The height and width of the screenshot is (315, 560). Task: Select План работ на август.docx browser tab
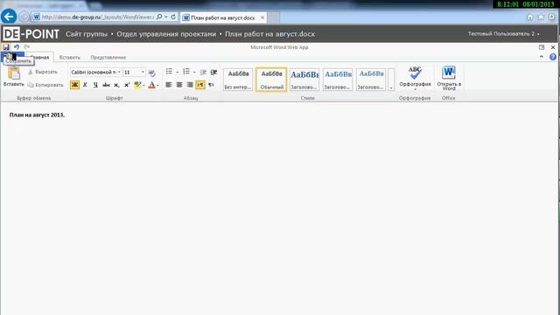pyautogui.click(x=223, y=17)
